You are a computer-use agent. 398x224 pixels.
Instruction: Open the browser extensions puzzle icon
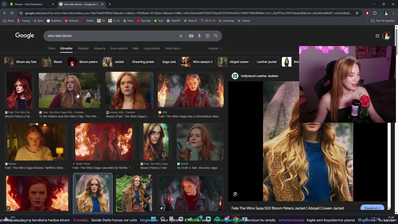click(375, 13)
